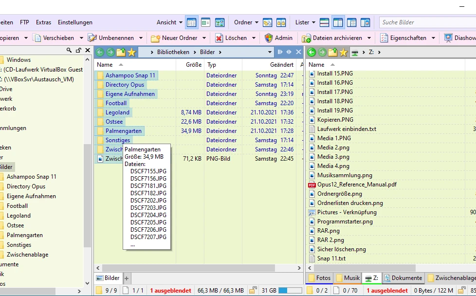Toggle dual vertical lister layout
Image resolution: width=476 pixels, height=296 pixels.
tap(338, 22)
